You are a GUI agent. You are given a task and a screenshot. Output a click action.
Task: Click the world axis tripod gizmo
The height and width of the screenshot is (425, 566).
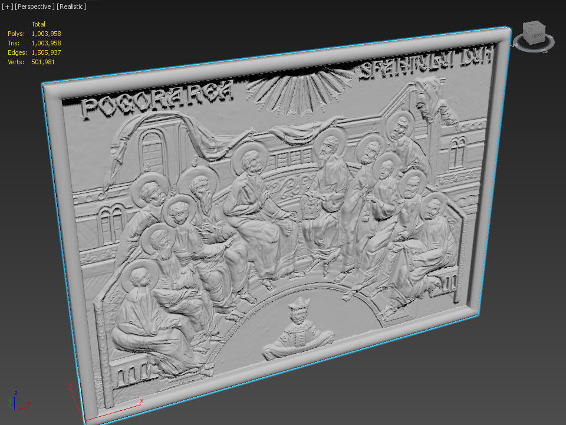click(x=19, y=401)
